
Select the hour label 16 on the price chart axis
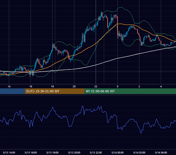[31, 87]
